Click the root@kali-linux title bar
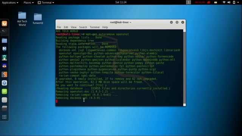 pos(121,22)
